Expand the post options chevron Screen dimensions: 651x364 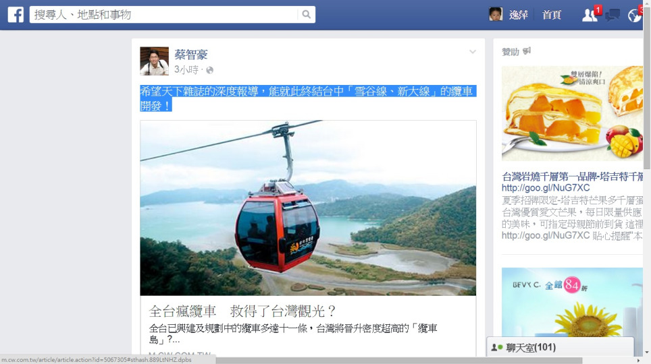click(x=473, y=52)
